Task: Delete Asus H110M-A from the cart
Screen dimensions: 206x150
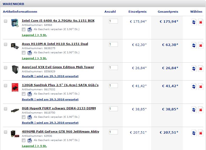Action: point(201,45)
